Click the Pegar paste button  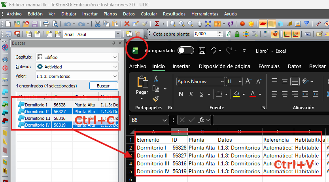(x=142, y=87)
